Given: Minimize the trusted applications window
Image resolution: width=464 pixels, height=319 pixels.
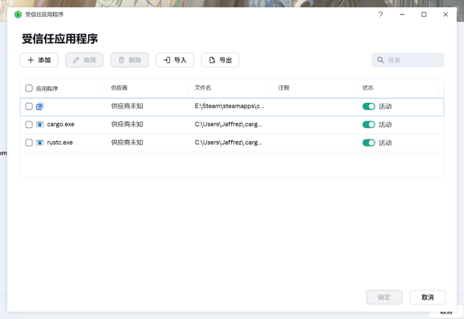Looking at the screenshot, I should [402, 15].
